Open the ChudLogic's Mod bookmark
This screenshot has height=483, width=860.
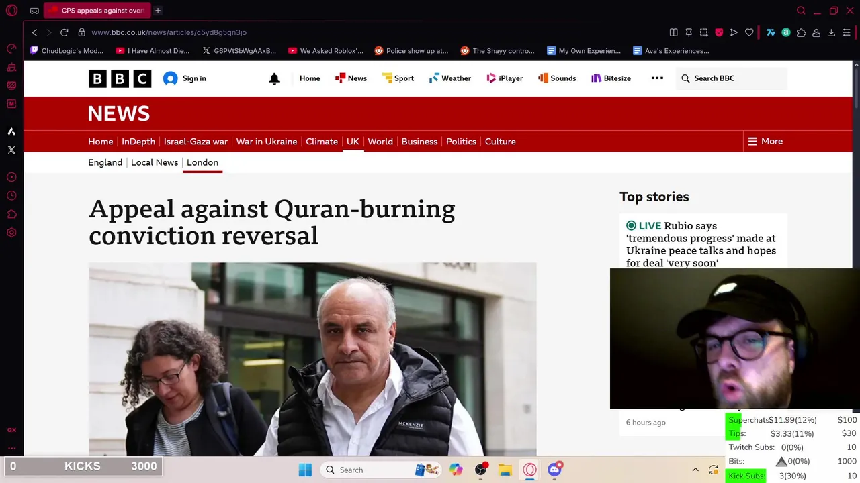[67, 51]
